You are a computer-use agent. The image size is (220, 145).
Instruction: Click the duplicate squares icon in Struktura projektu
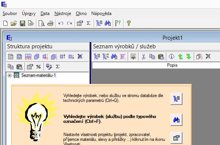click(x=37, y=57)
